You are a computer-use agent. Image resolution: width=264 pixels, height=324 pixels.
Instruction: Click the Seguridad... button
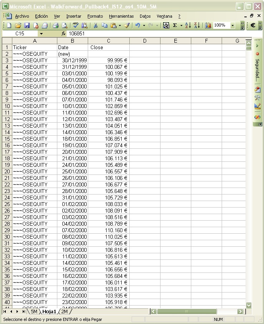click(257, 70)
